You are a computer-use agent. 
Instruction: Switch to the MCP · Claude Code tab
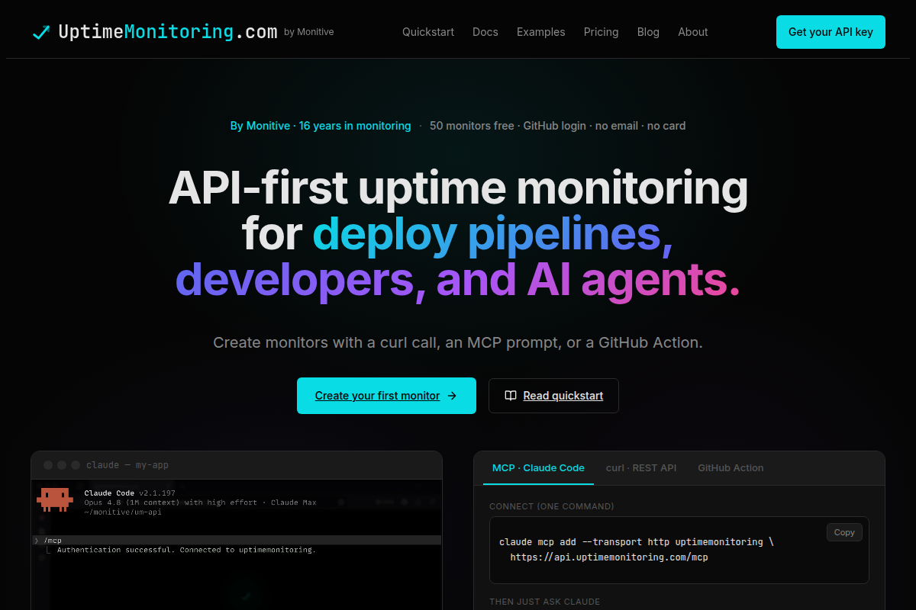tap(538, 468)
